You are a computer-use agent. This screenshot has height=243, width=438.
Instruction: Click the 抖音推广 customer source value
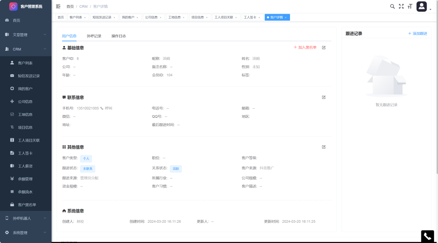[267, 168]
